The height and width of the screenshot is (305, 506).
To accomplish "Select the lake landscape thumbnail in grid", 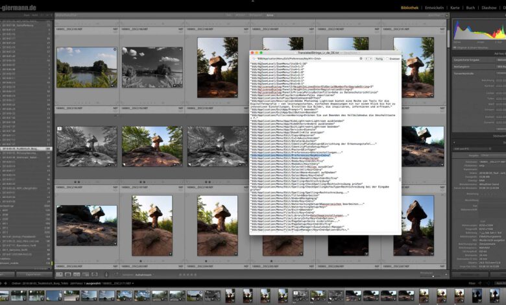I will (86, 67).
